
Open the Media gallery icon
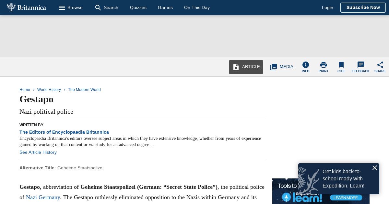(x=274, y=67)
